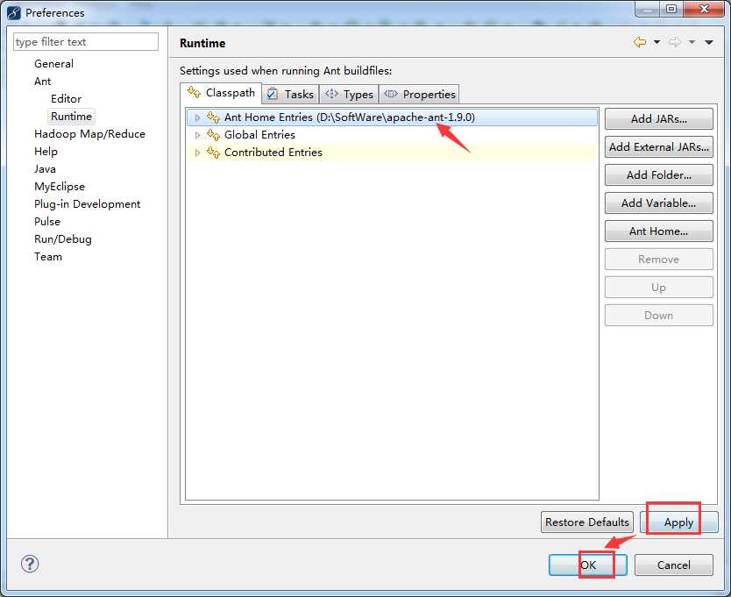Select the Help preferences category
The height and width of the screenshot is (597, 731).
[46, 151]
